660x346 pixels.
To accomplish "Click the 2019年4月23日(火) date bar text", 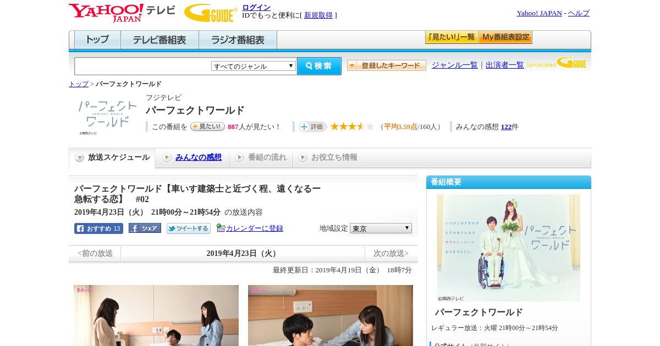I will 243,253.
